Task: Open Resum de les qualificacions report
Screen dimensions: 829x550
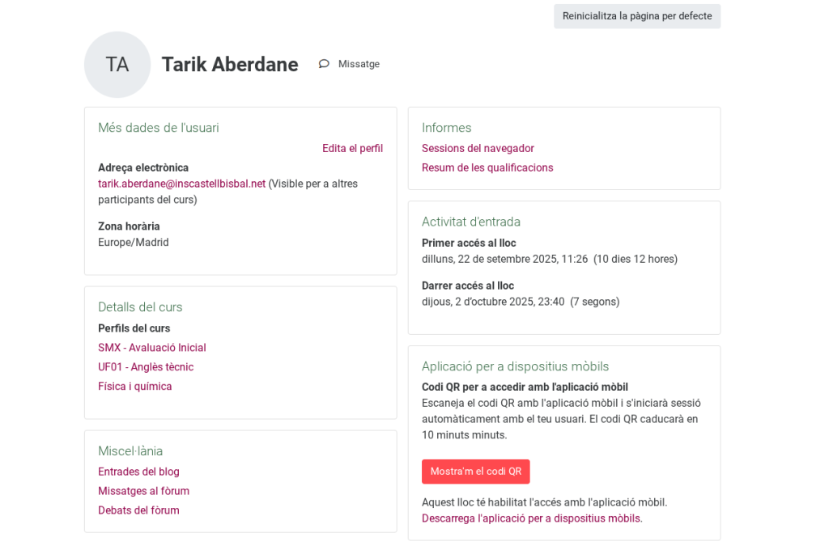Action: [487, 168]
